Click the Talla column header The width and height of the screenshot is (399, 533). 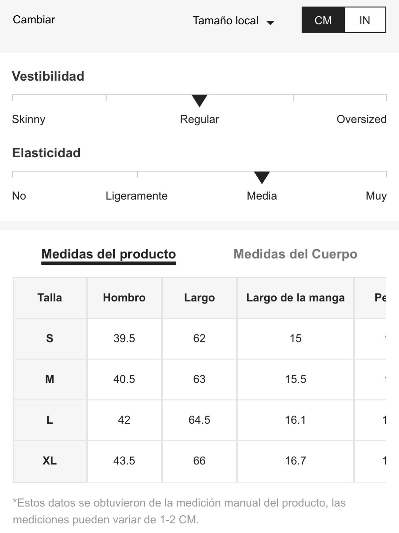(x=50, y=297)
